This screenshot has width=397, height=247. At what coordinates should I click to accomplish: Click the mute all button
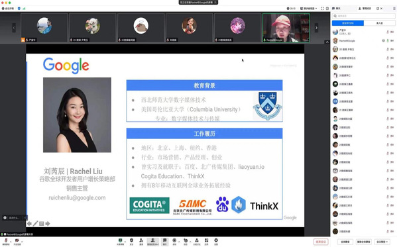coord(345,242)
